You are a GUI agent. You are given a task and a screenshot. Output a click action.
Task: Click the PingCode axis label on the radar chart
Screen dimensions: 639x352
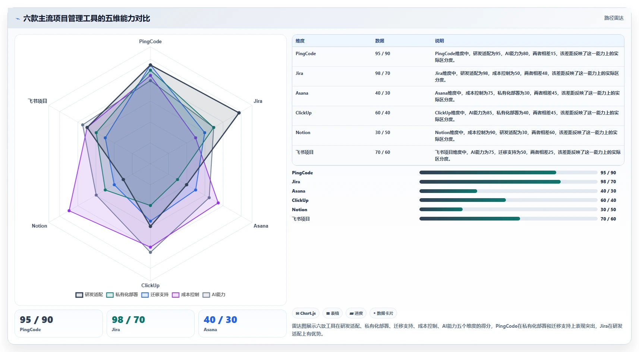coord(150,41)
